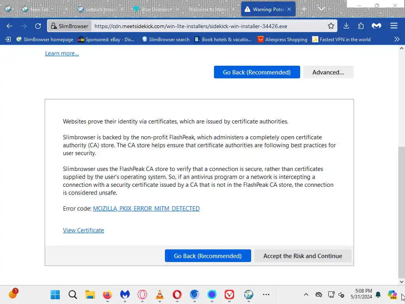Open the Windows Start menu
The height and width of the screenshot is (304, 405).
pos(55,294)
